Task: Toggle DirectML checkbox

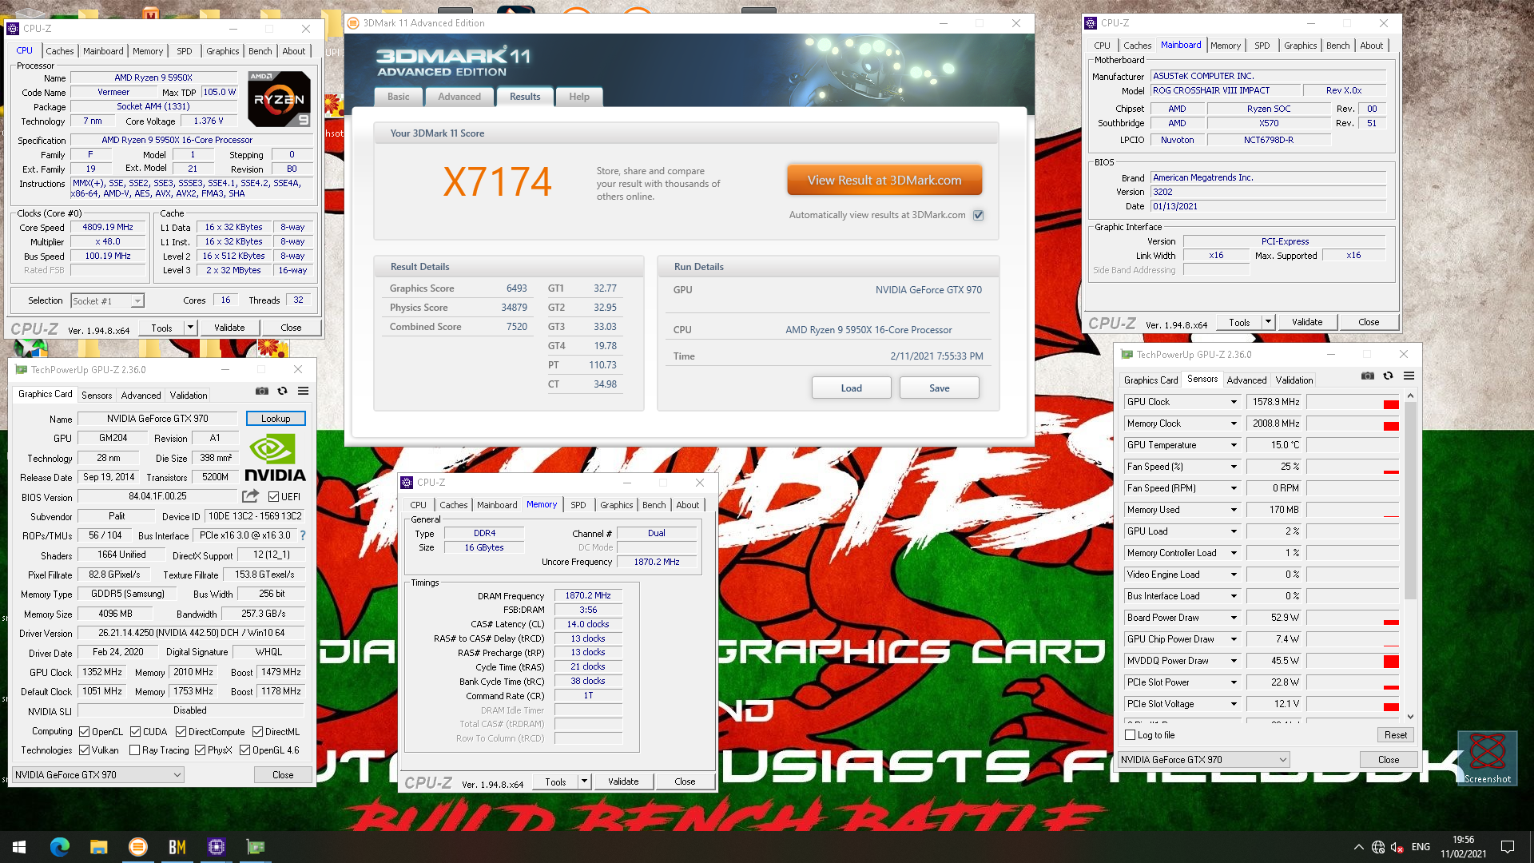Action: point(257,732)
